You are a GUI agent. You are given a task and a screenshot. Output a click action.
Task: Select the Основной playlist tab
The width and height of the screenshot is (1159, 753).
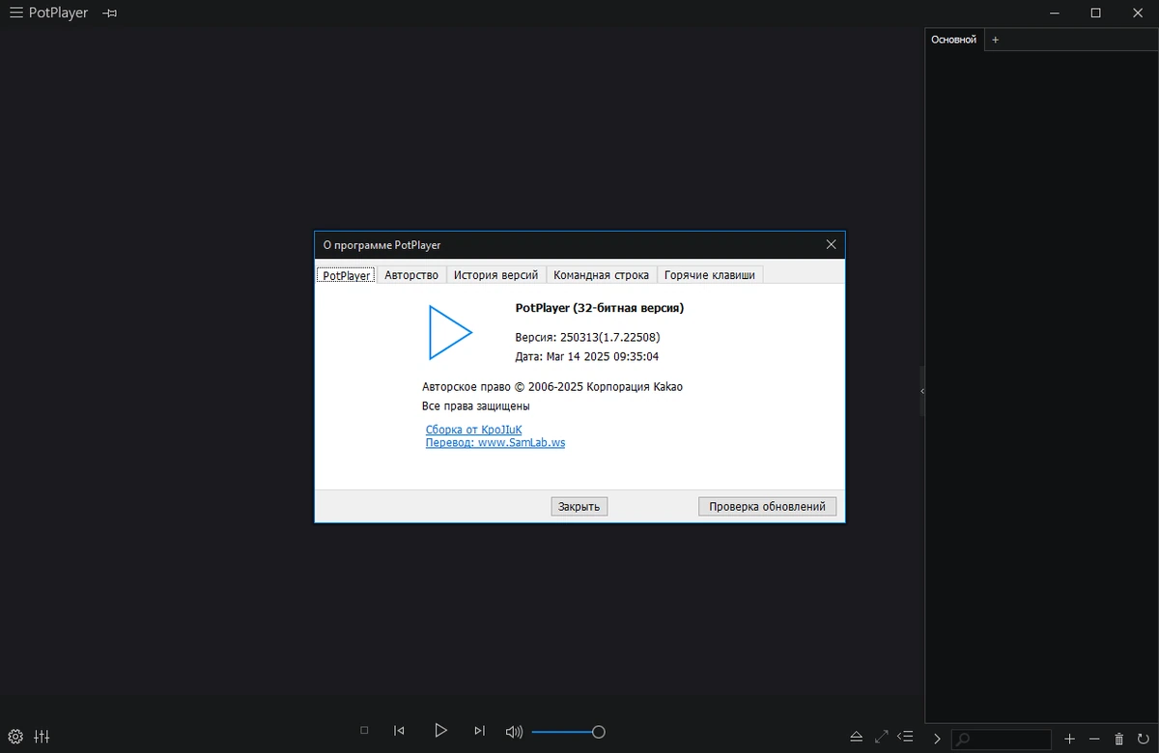(953, 40)
